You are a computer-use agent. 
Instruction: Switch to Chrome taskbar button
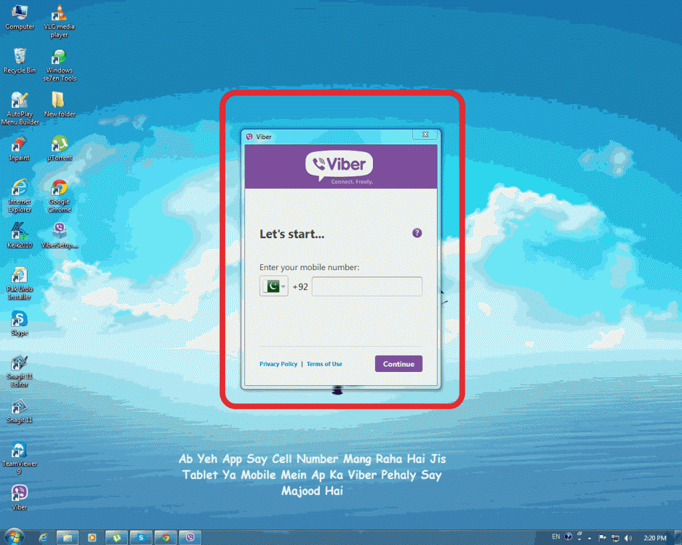(x=166, y=538)
